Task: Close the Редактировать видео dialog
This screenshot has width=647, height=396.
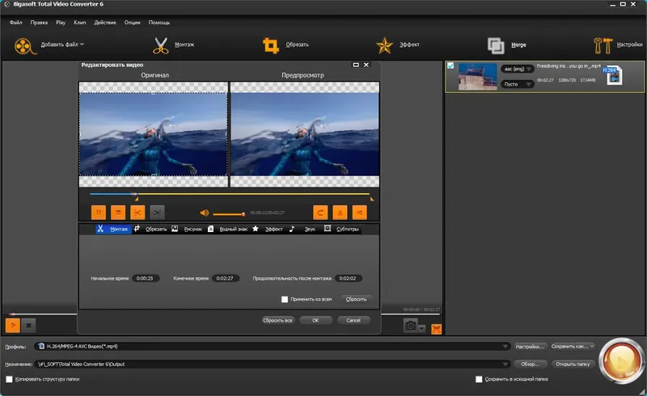Action: [366, 65]
